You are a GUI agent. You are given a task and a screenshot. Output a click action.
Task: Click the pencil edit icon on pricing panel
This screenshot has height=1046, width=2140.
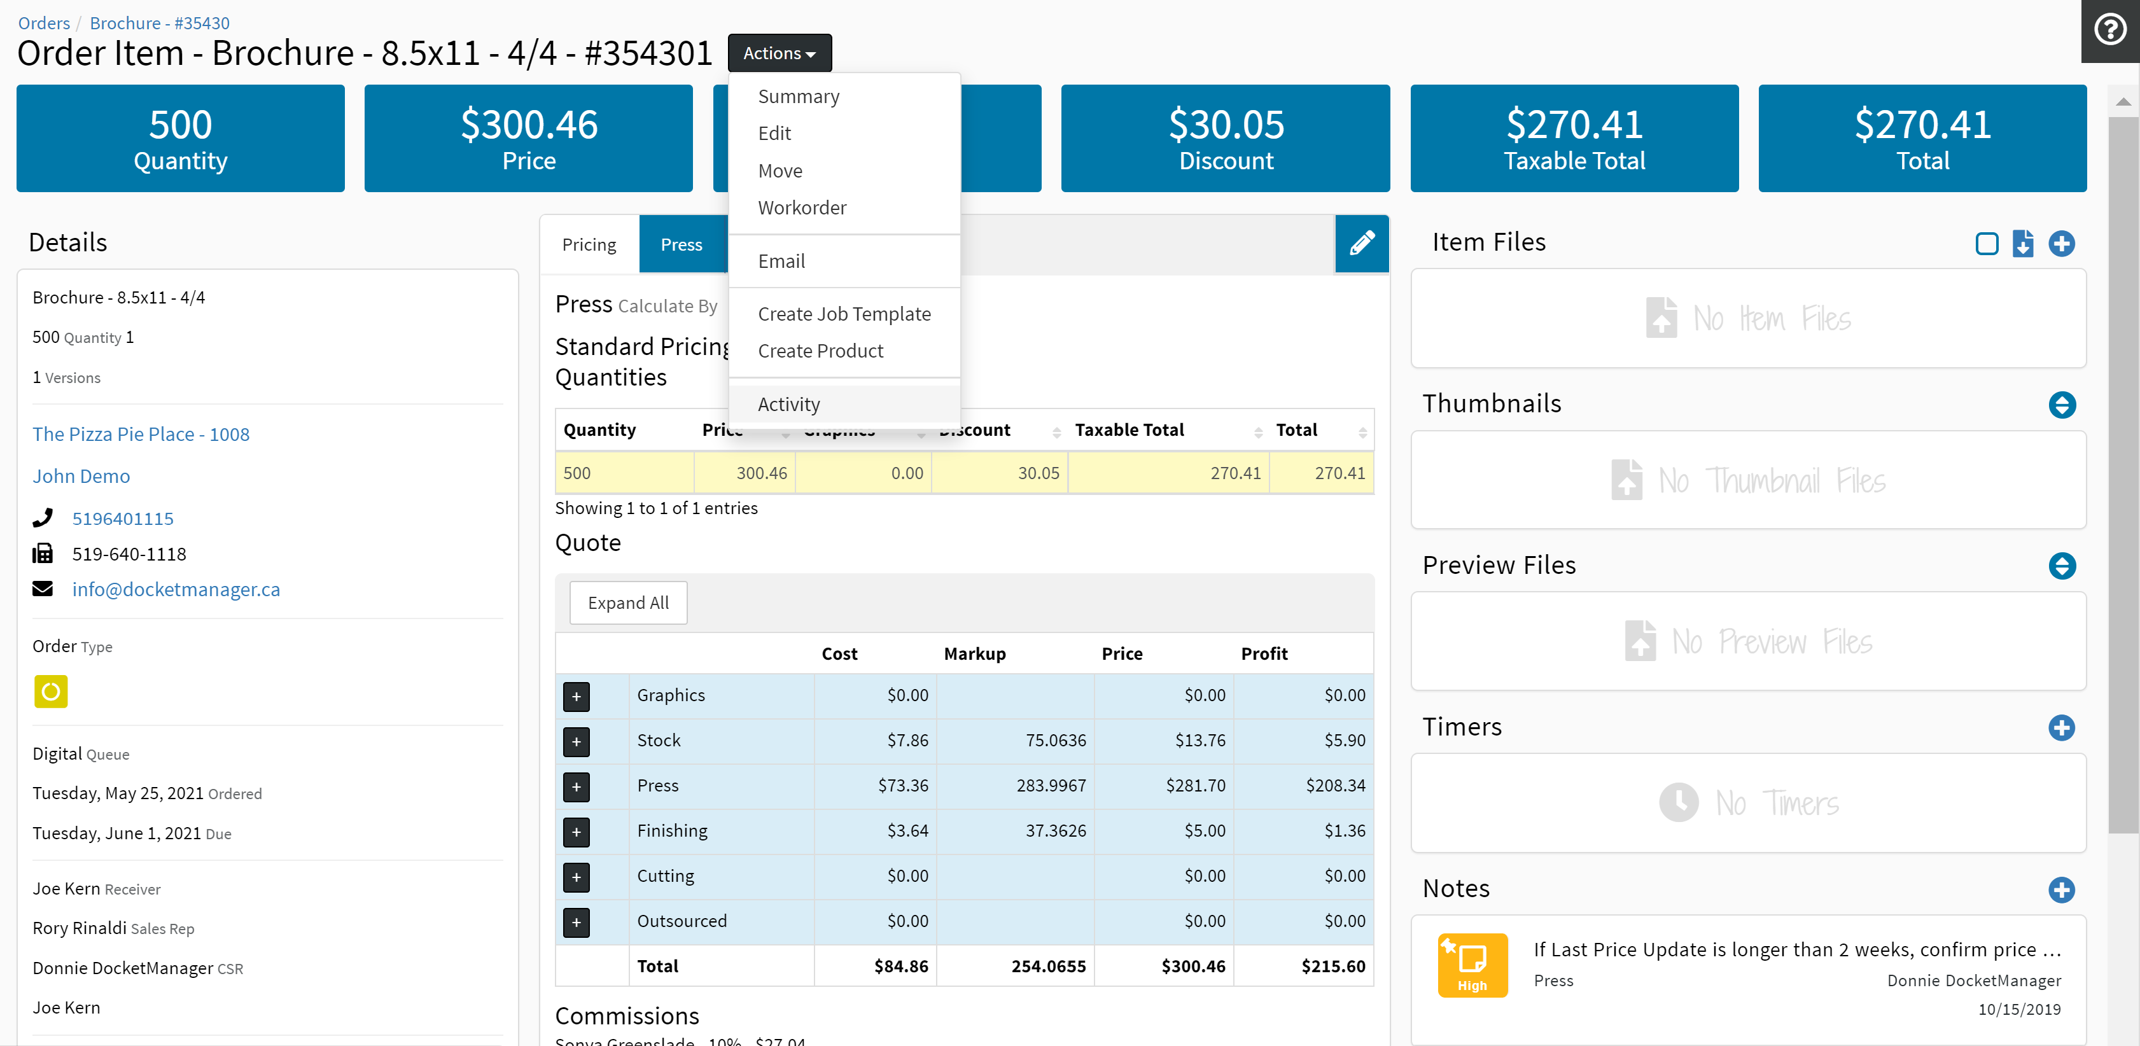(x=1362, y=244)
